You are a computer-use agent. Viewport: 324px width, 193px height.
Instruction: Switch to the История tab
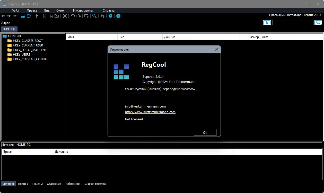[x=8, y=184]
